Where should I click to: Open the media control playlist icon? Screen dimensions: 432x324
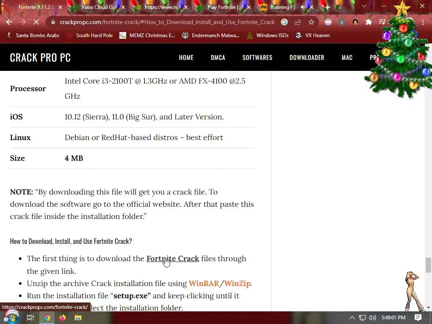[x=382, y=22]
